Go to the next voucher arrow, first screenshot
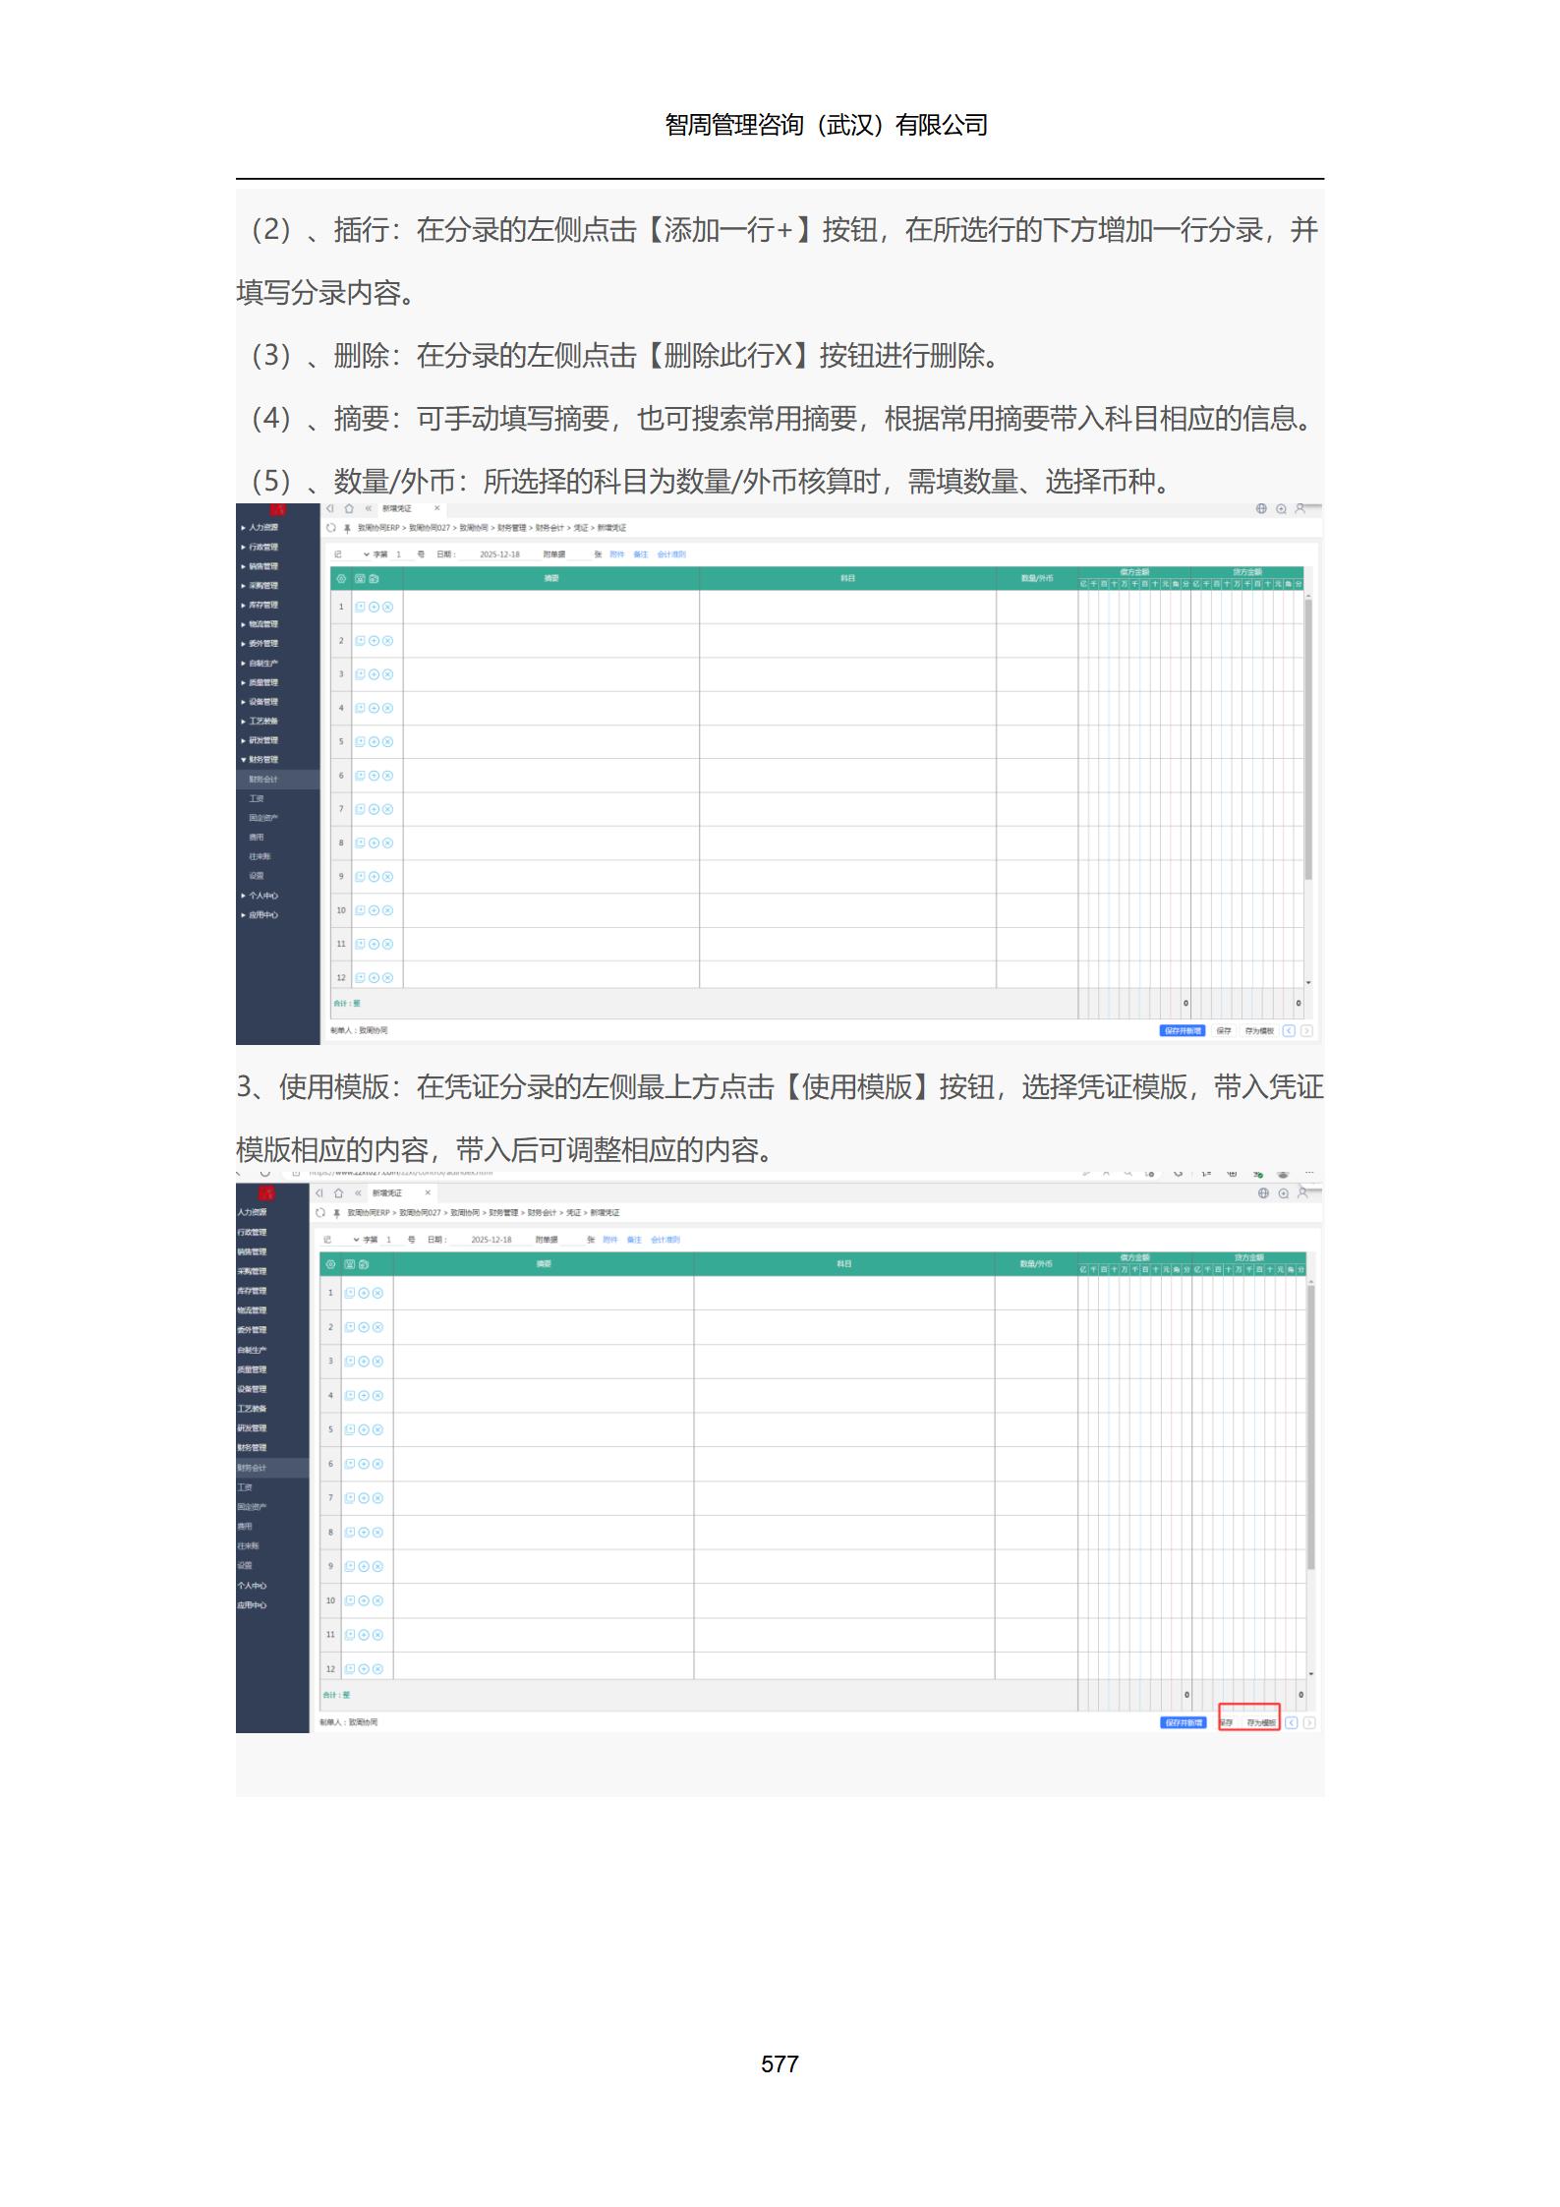 point(1307,1031)
